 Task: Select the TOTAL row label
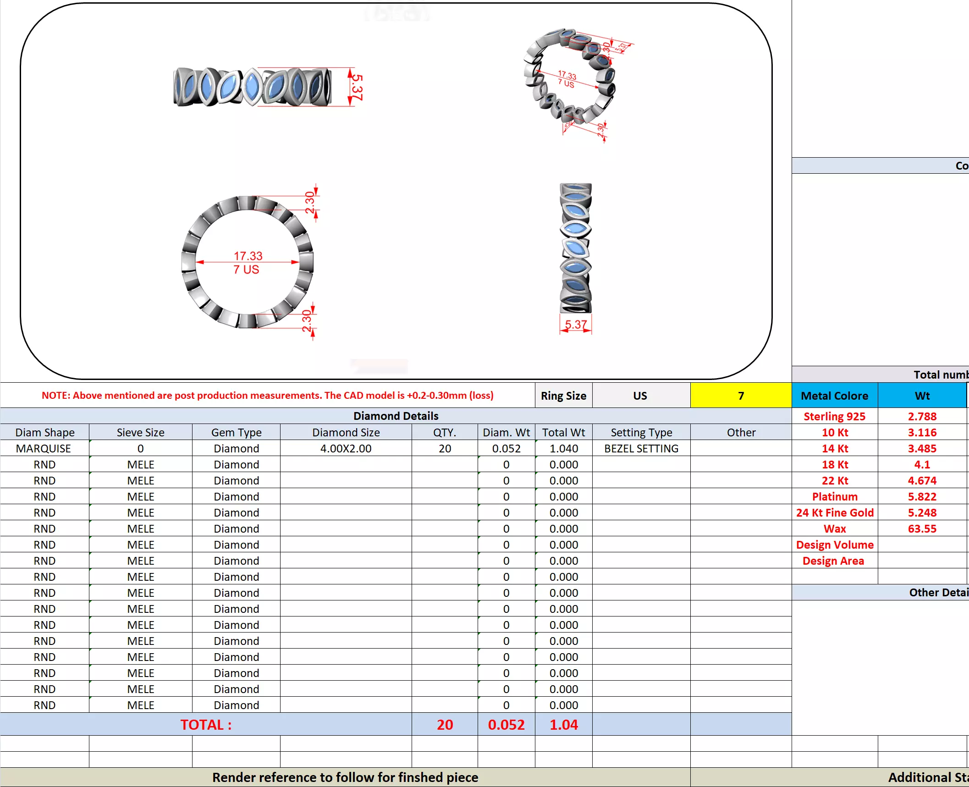point(206,725)
